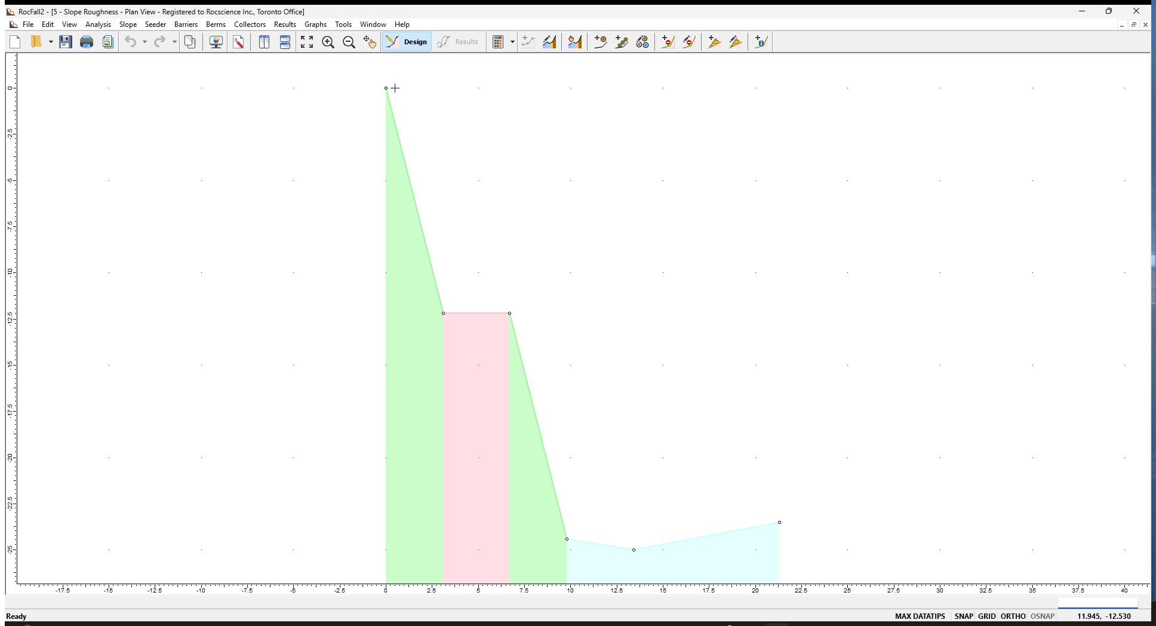1156x626 pixels.
Task: Toggle ORTHO mode in the status bar
Action: coord(1013,616)
